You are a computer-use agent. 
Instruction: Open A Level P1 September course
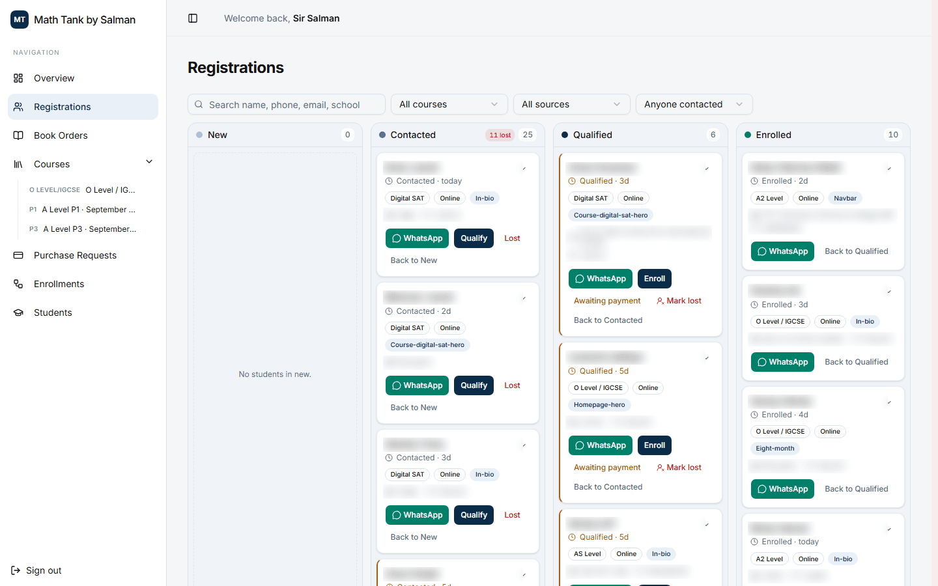pyautogui.click(x=83, y=210)
